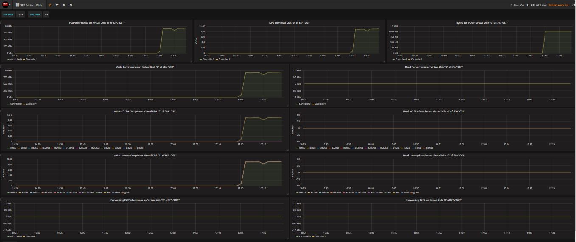Open Write Latency Samples panel title menu
The image size is (576, 242).
coord(145,156)
